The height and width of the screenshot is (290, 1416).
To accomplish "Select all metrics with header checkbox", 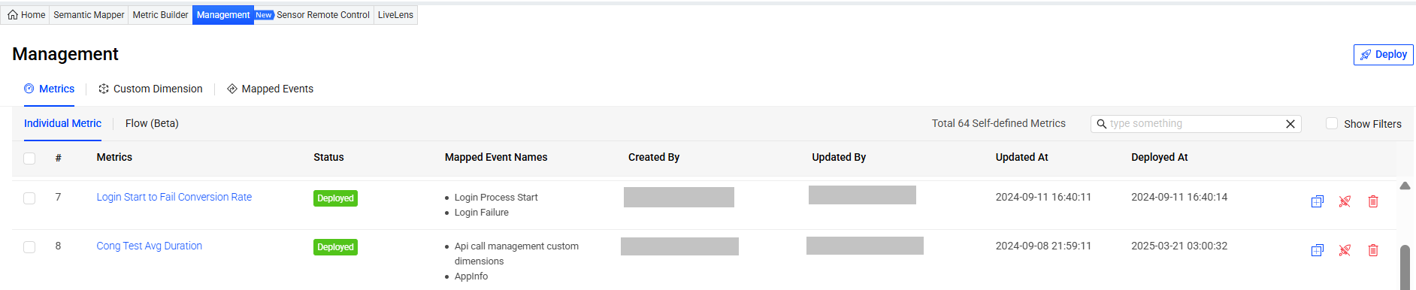I will pyautogui.click(x=29, y=159).
